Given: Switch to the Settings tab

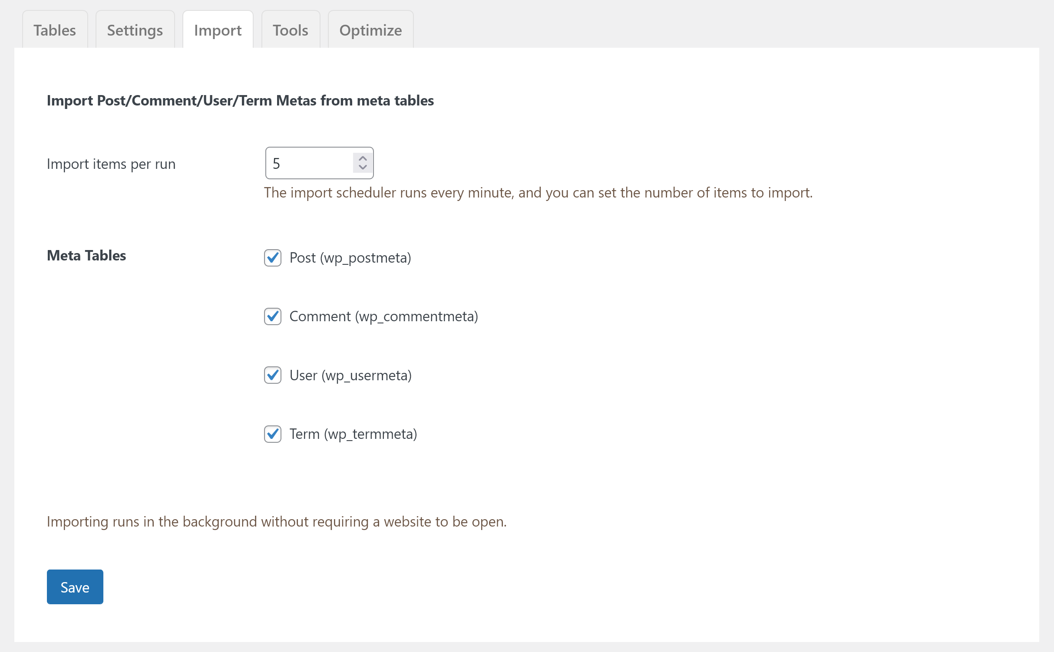Looking at the screenshot, I should pyautogui.click(x=135, y=30).
